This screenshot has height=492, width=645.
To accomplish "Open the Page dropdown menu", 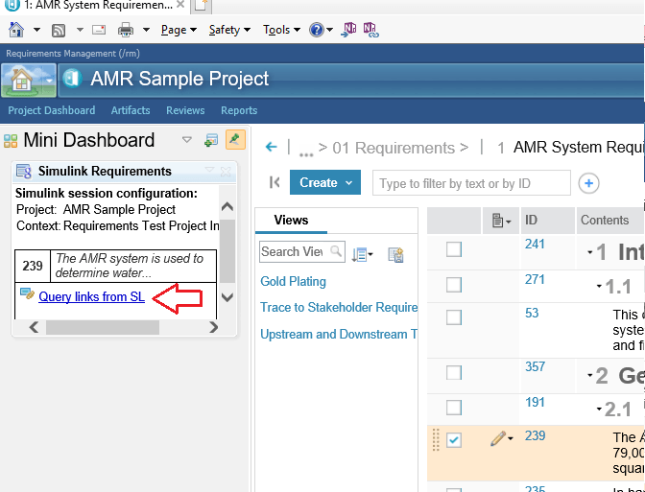I will [x=178, y=30].
